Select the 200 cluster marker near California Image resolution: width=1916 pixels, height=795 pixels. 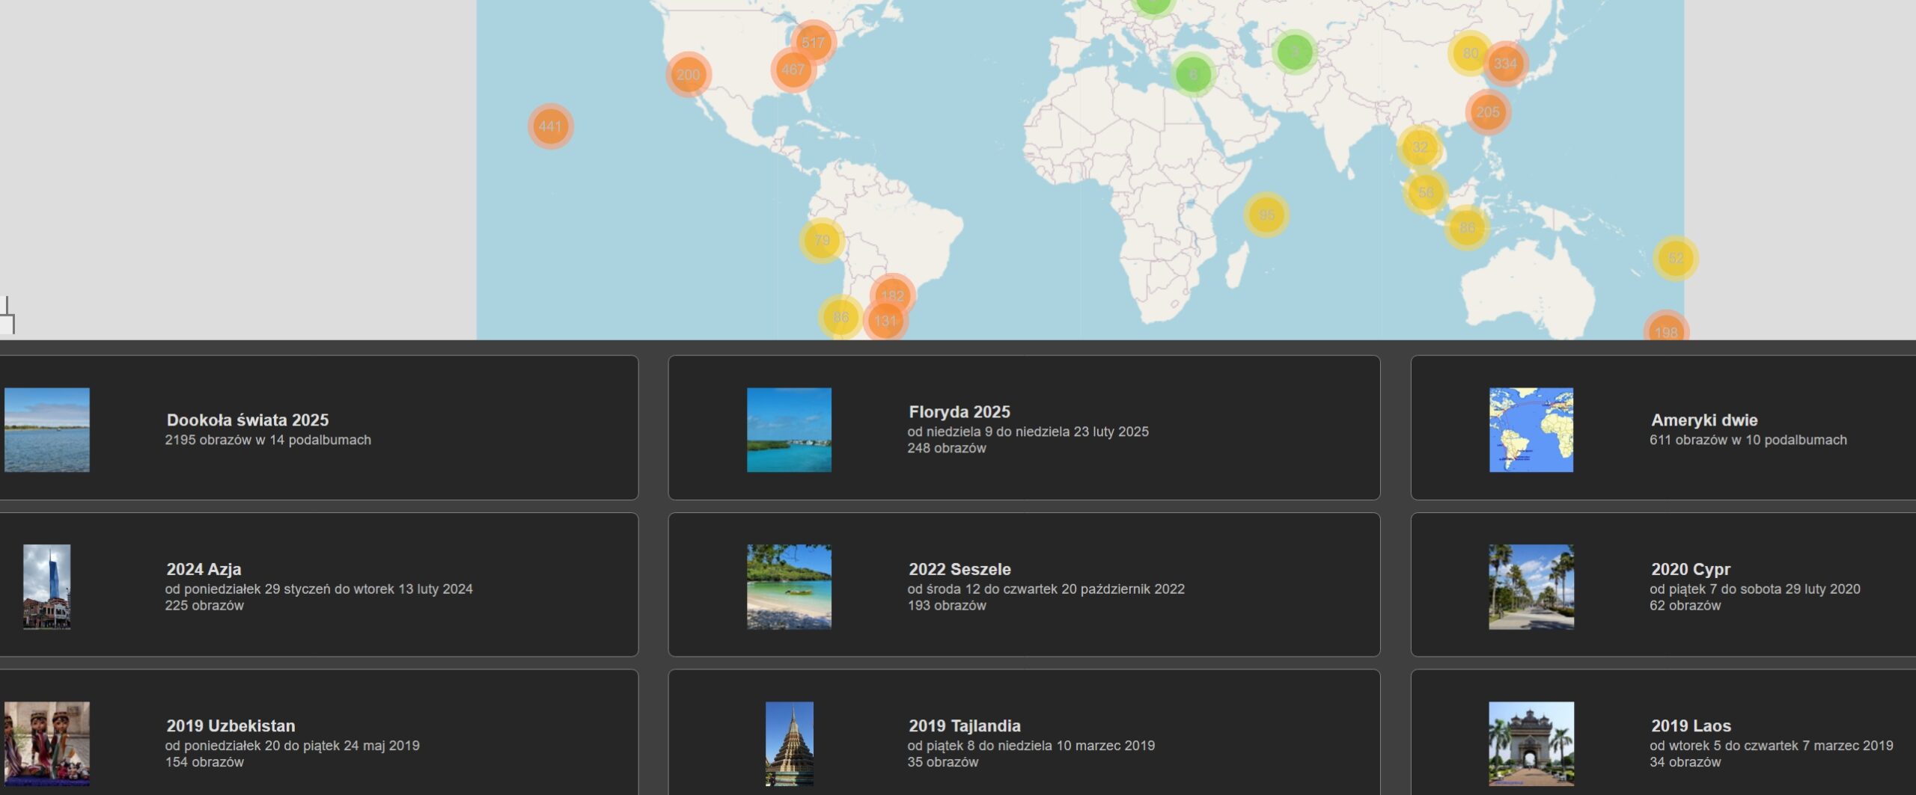tap(688, 75)
